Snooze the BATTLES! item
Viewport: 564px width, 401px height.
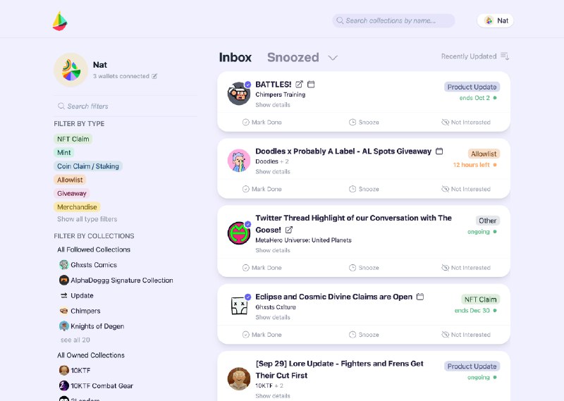pyautogui.click(x=364, y=123)
